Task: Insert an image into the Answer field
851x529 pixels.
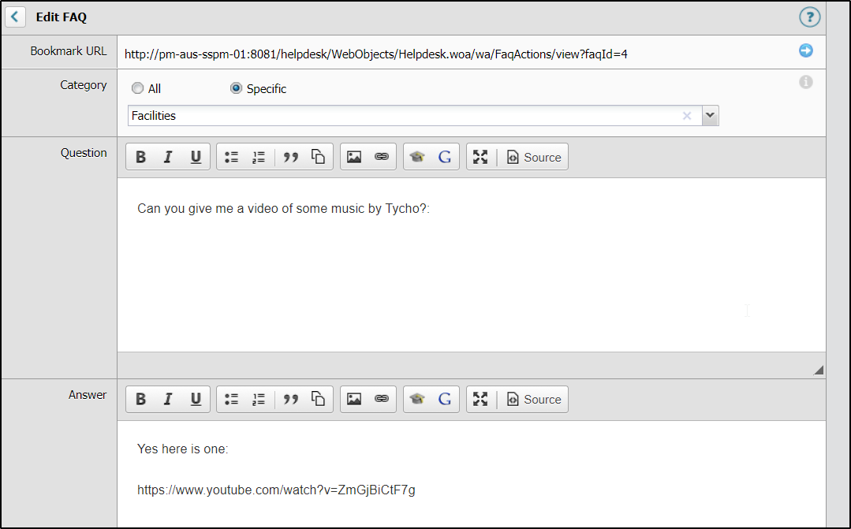Action: click(x=353, y=399)
